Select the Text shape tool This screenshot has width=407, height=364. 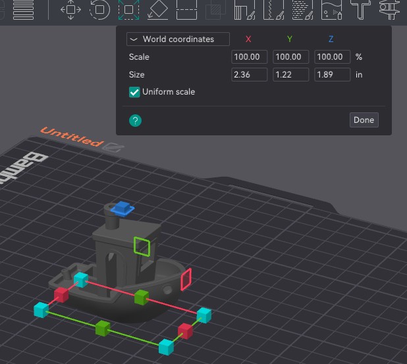(x=360, y=10)
